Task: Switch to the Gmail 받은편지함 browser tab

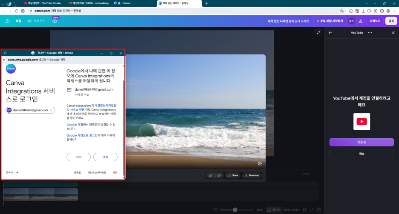Action: pyautogui.click(x=89, y=3)
